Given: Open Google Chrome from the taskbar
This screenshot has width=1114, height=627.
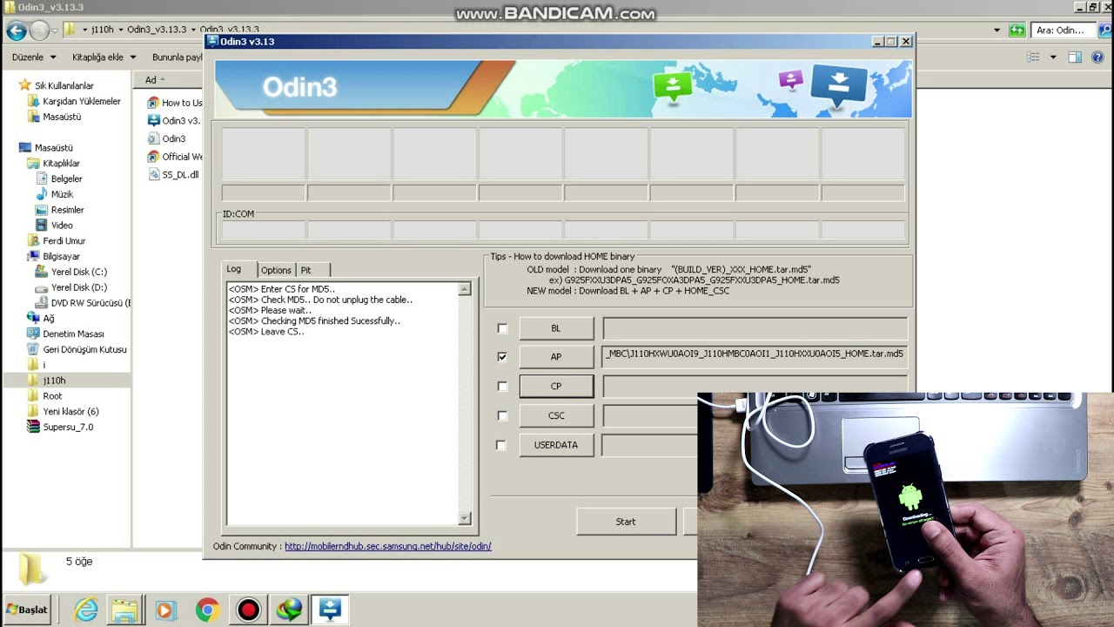Looking at the screenshot, I should click(207, 610).
